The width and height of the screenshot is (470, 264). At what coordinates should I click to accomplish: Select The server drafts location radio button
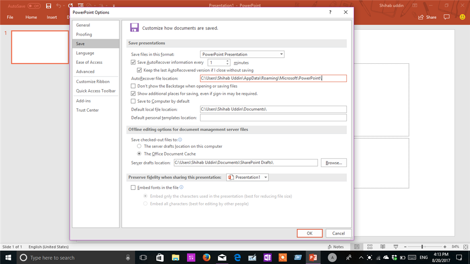pyautogui.click(x=139, y=146)
